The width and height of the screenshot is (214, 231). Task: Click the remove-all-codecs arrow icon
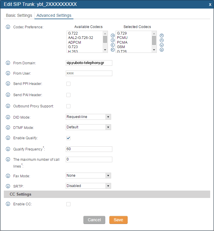click(x=113, y=50)
